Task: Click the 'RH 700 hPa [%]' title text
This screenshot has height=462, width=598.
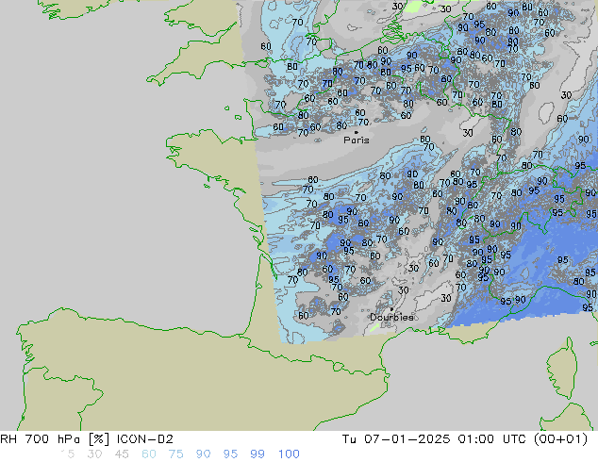Action: [x=56, y=439]
